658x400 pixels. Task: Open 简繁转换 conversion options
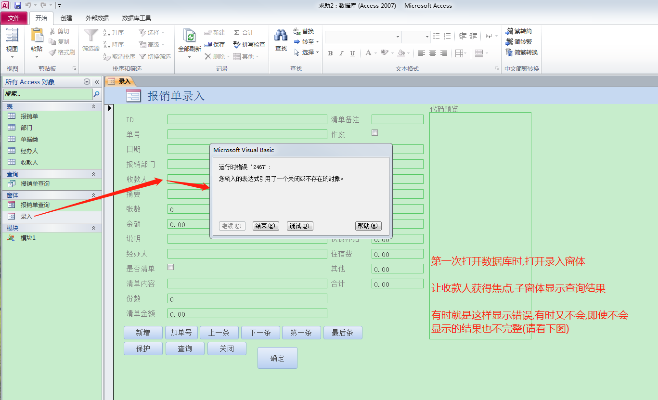[x=521, y=52]
